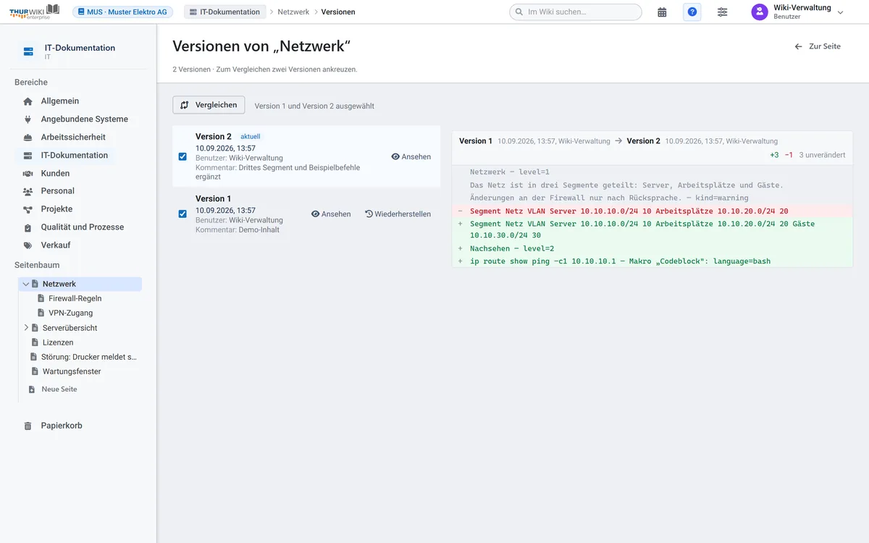Viewport: 869px width, 543px height.
Task: Open the Störung: Drucker meldet page
Action: click(89, 357)
